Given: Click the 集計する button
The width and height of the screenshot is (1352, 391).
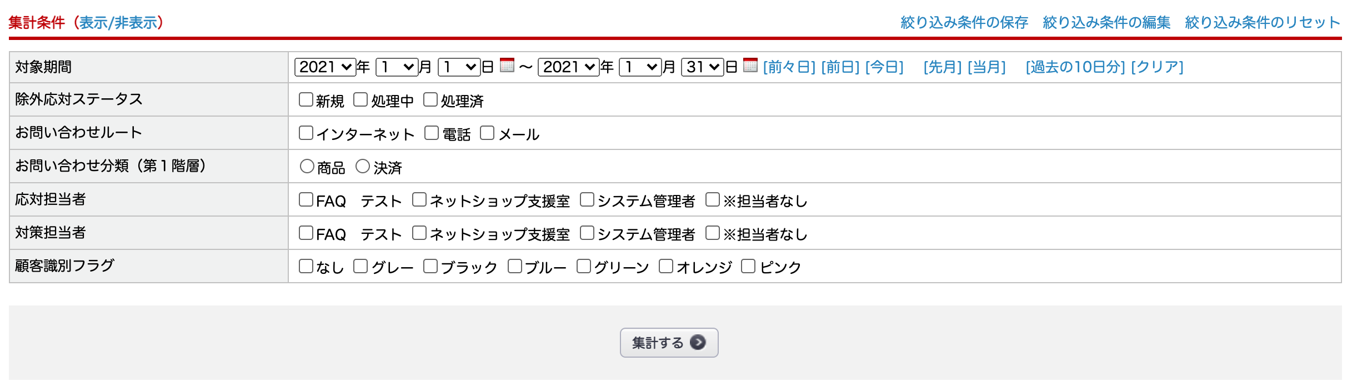Looking at the screenshot, I should point(669,343).
